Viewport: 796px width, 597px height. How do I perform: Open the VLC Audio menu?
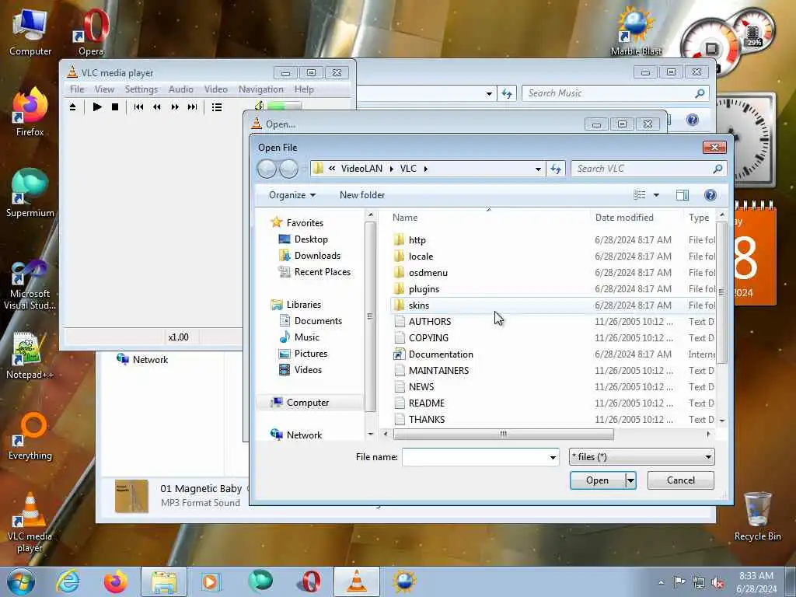point(180,89)
